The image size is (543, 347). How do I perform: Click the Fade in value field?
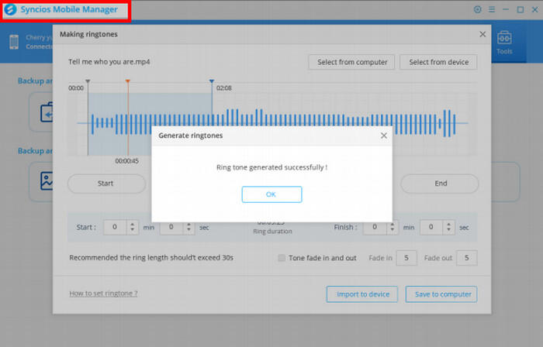click(406, 257)
